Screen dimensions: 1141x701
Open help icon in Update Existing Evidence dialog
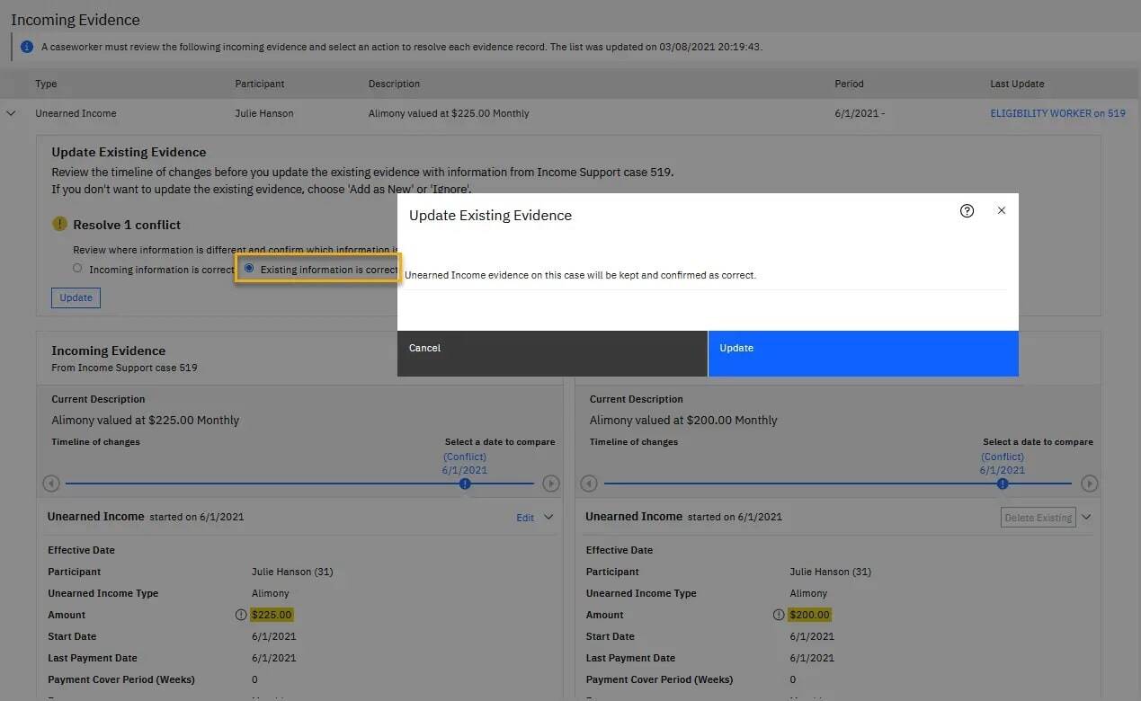tap(967, 211)
